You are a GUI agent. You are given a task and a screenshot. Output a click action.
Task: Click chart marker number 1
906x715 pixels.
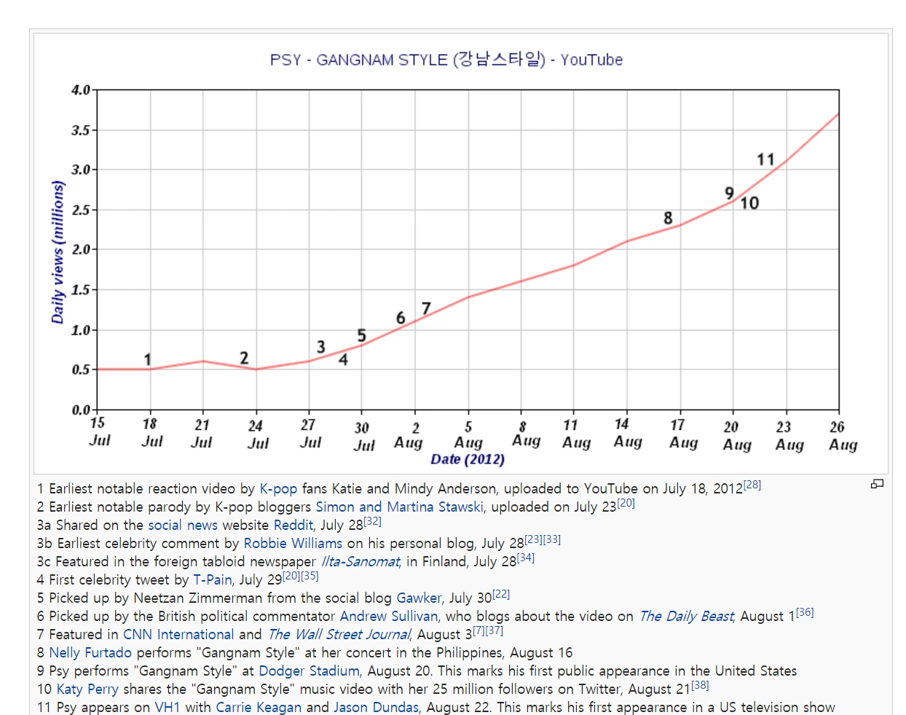pyautogui.click(x=147, y=359)
